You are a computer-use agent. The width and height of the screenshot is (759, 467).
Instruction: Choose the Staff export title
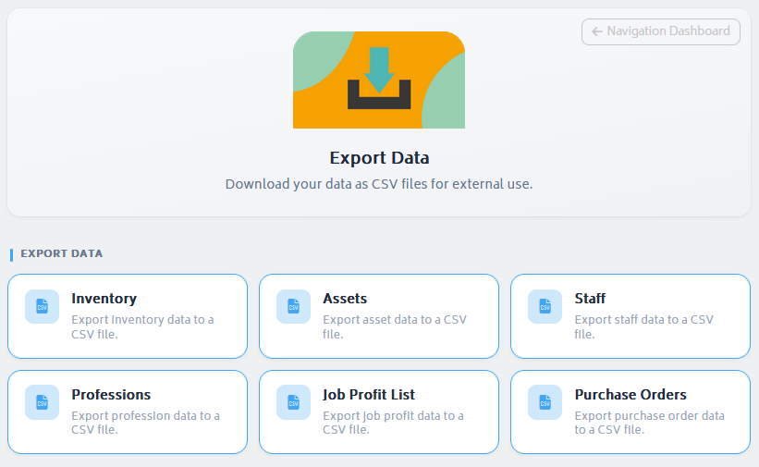pos(590,299)
